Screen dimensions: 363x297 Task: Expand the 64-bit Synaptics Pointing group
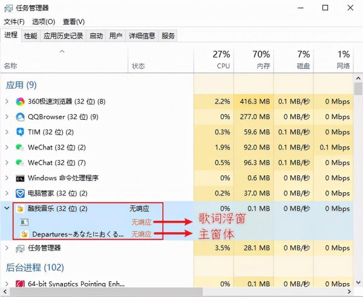7,284
